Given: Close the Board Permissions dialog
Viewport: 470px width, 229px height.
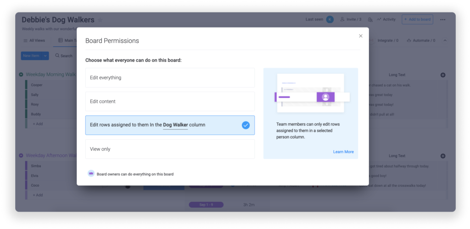Looking at the screenshot, I should tap(360, 36).
